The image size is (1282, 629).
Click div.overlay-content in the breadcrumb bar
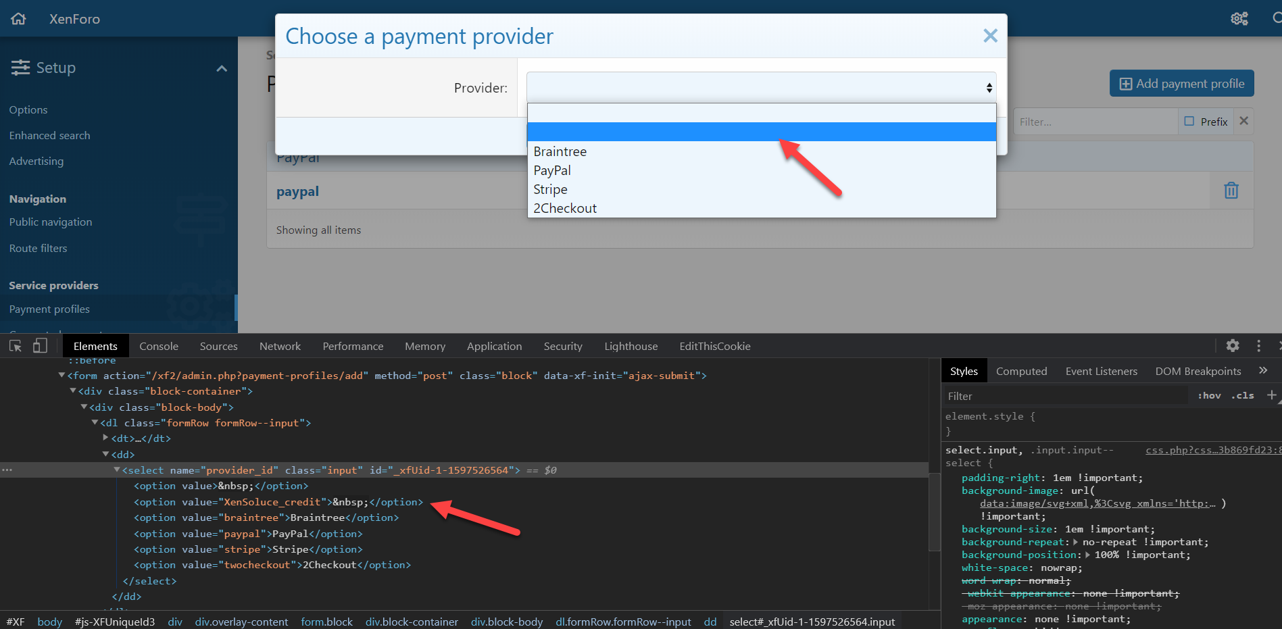(241, 622)
